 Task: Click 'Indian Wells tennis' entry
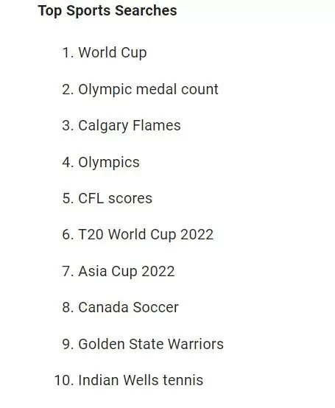(x=141, y=380)
